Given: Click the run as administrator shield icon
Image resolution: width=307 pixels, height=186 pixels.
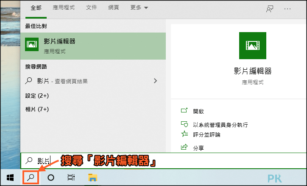Looking at the screenshot, I should point(184,124).
